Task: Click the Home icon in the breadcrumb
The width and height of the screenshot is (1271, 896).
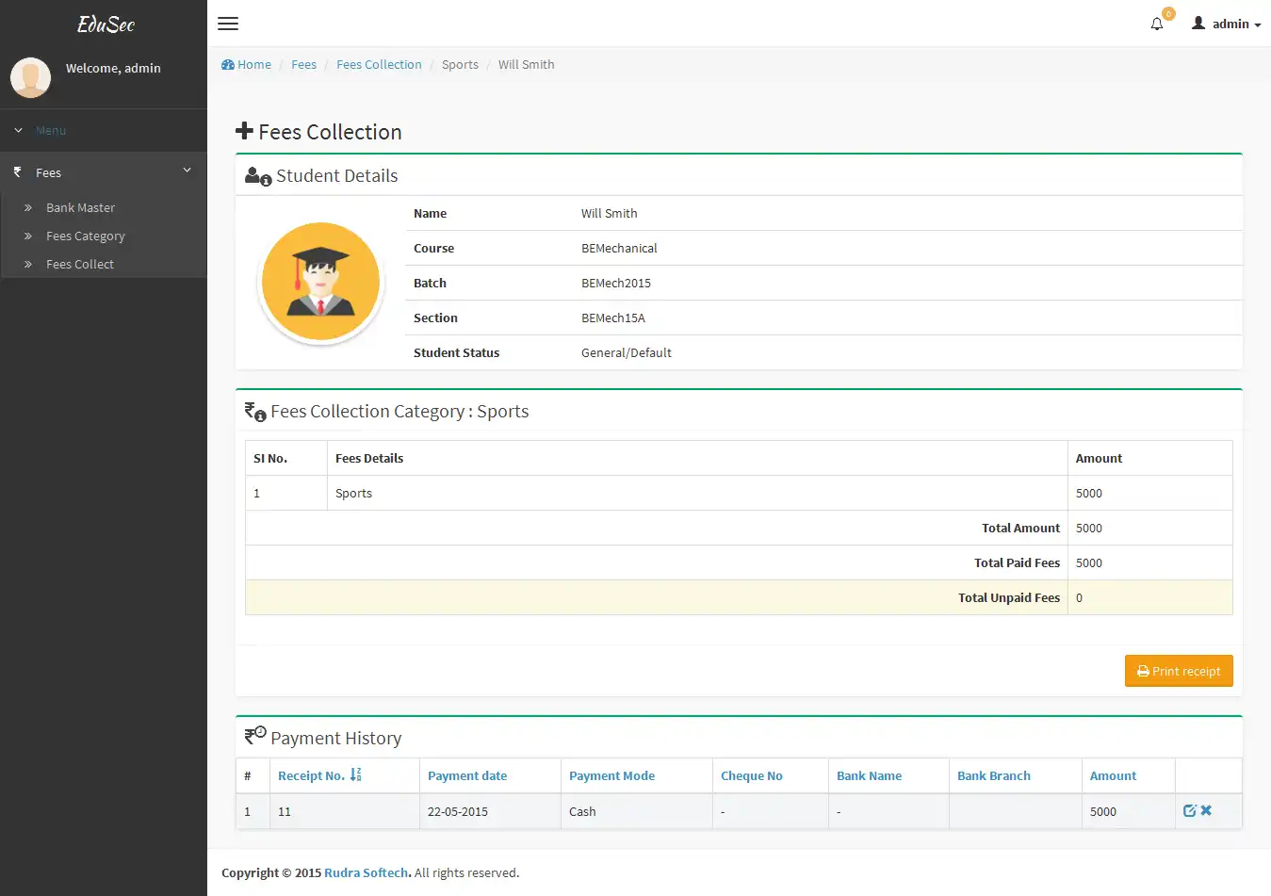Action: [226, 64]
